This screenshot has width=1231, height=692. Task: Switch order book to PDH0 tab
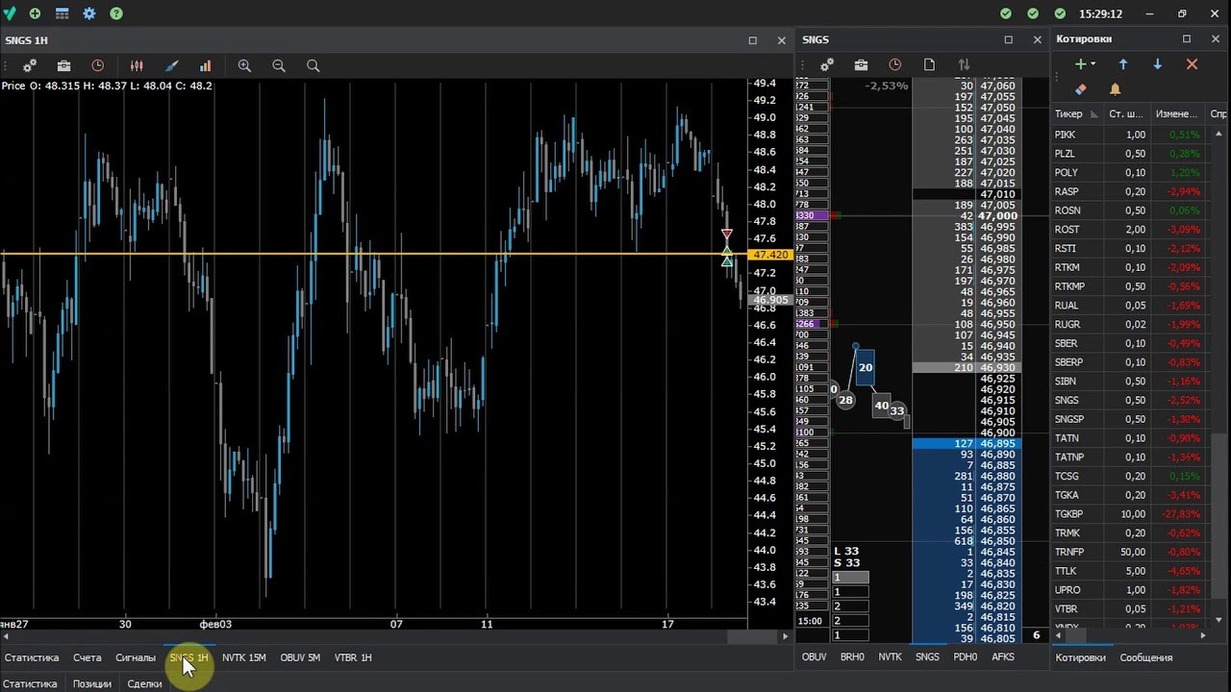[x=965, y=657]
